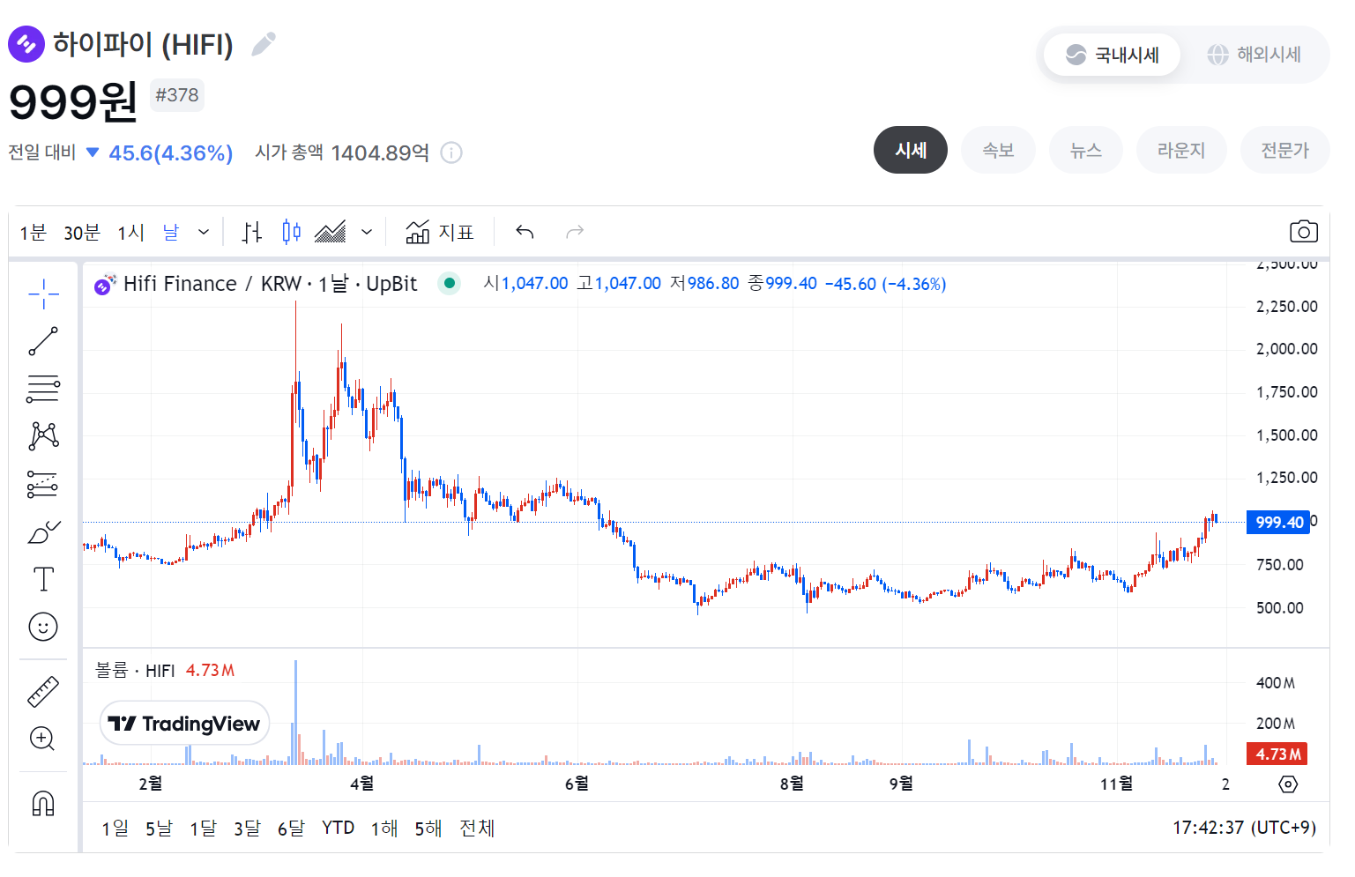
Task: Click the 시가 총액 1404.89억 text
Action: coord(342,152)
